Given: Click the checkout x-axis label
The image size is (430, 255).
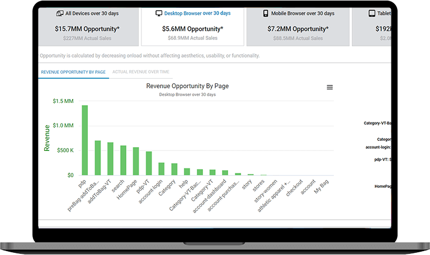Looking at the screenshot, I should (x=295, y=188).
